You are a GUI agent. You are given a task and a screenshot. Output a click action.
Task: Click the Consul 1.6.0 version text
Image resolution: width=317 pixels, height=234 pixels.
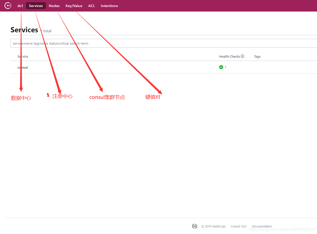coord(238,226)
